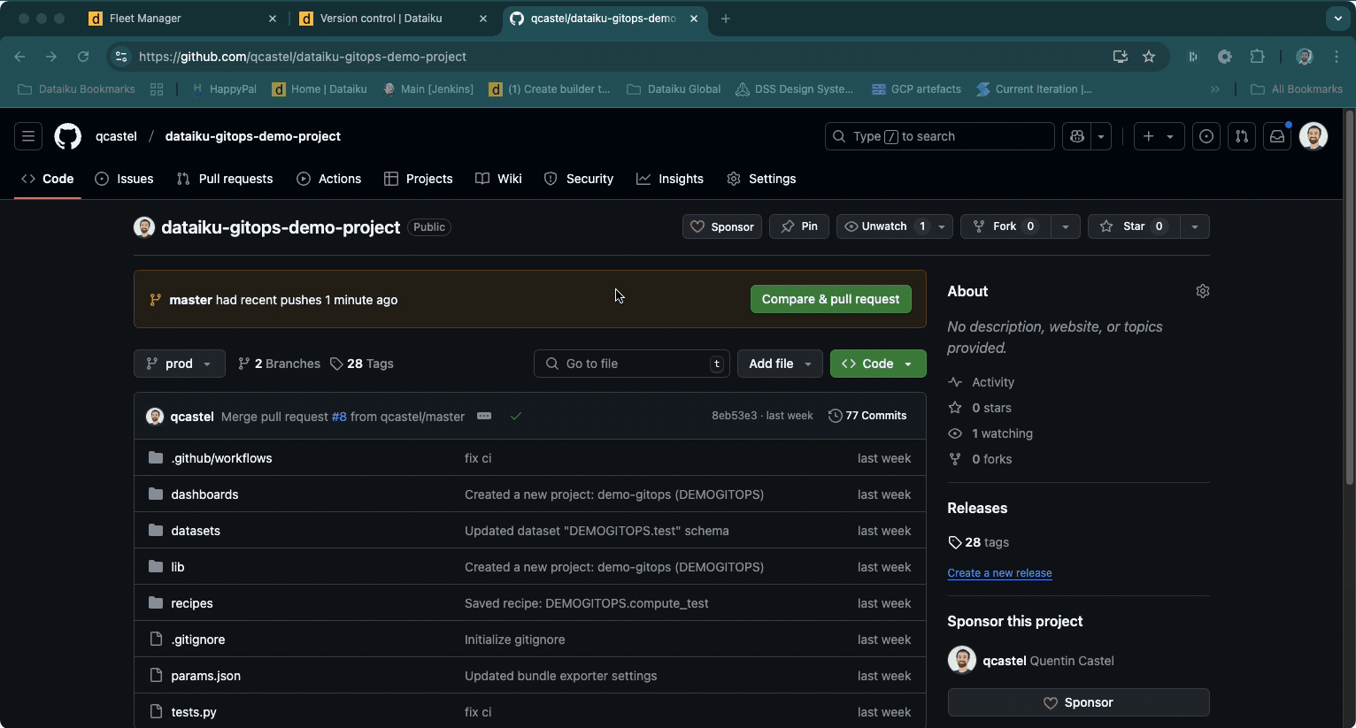Open the Projects tab
The image size is (1356, 728).
(x=419, y=179)
